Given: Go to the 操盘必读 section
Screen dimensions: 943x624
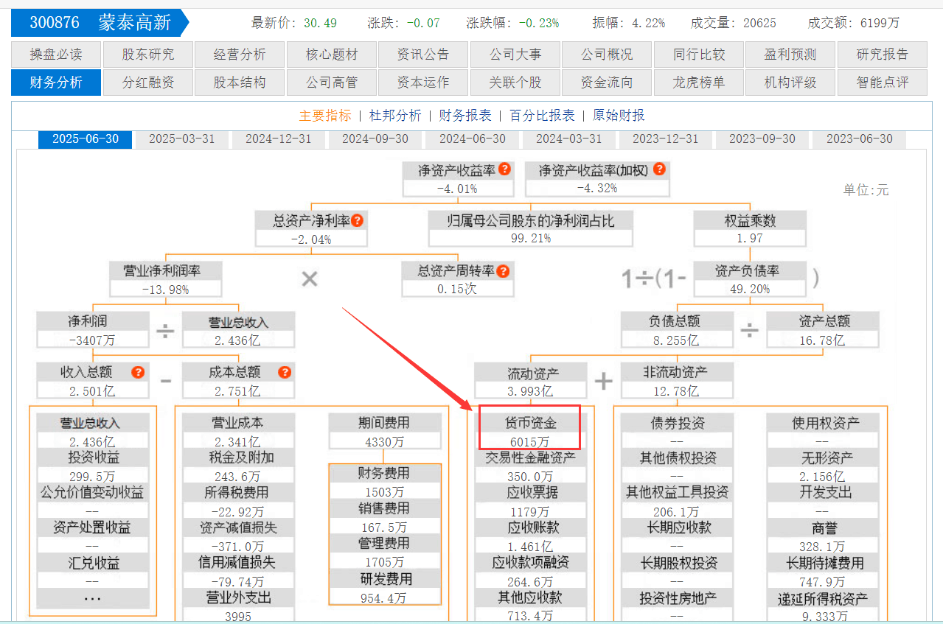Looking at the screenshot, I should pos(56,55).
